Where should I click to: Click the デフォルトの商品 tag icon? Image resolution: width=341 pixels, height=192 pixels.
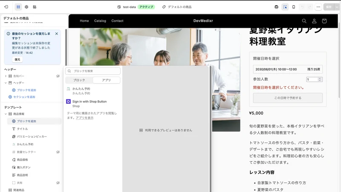tap(164, 7)
